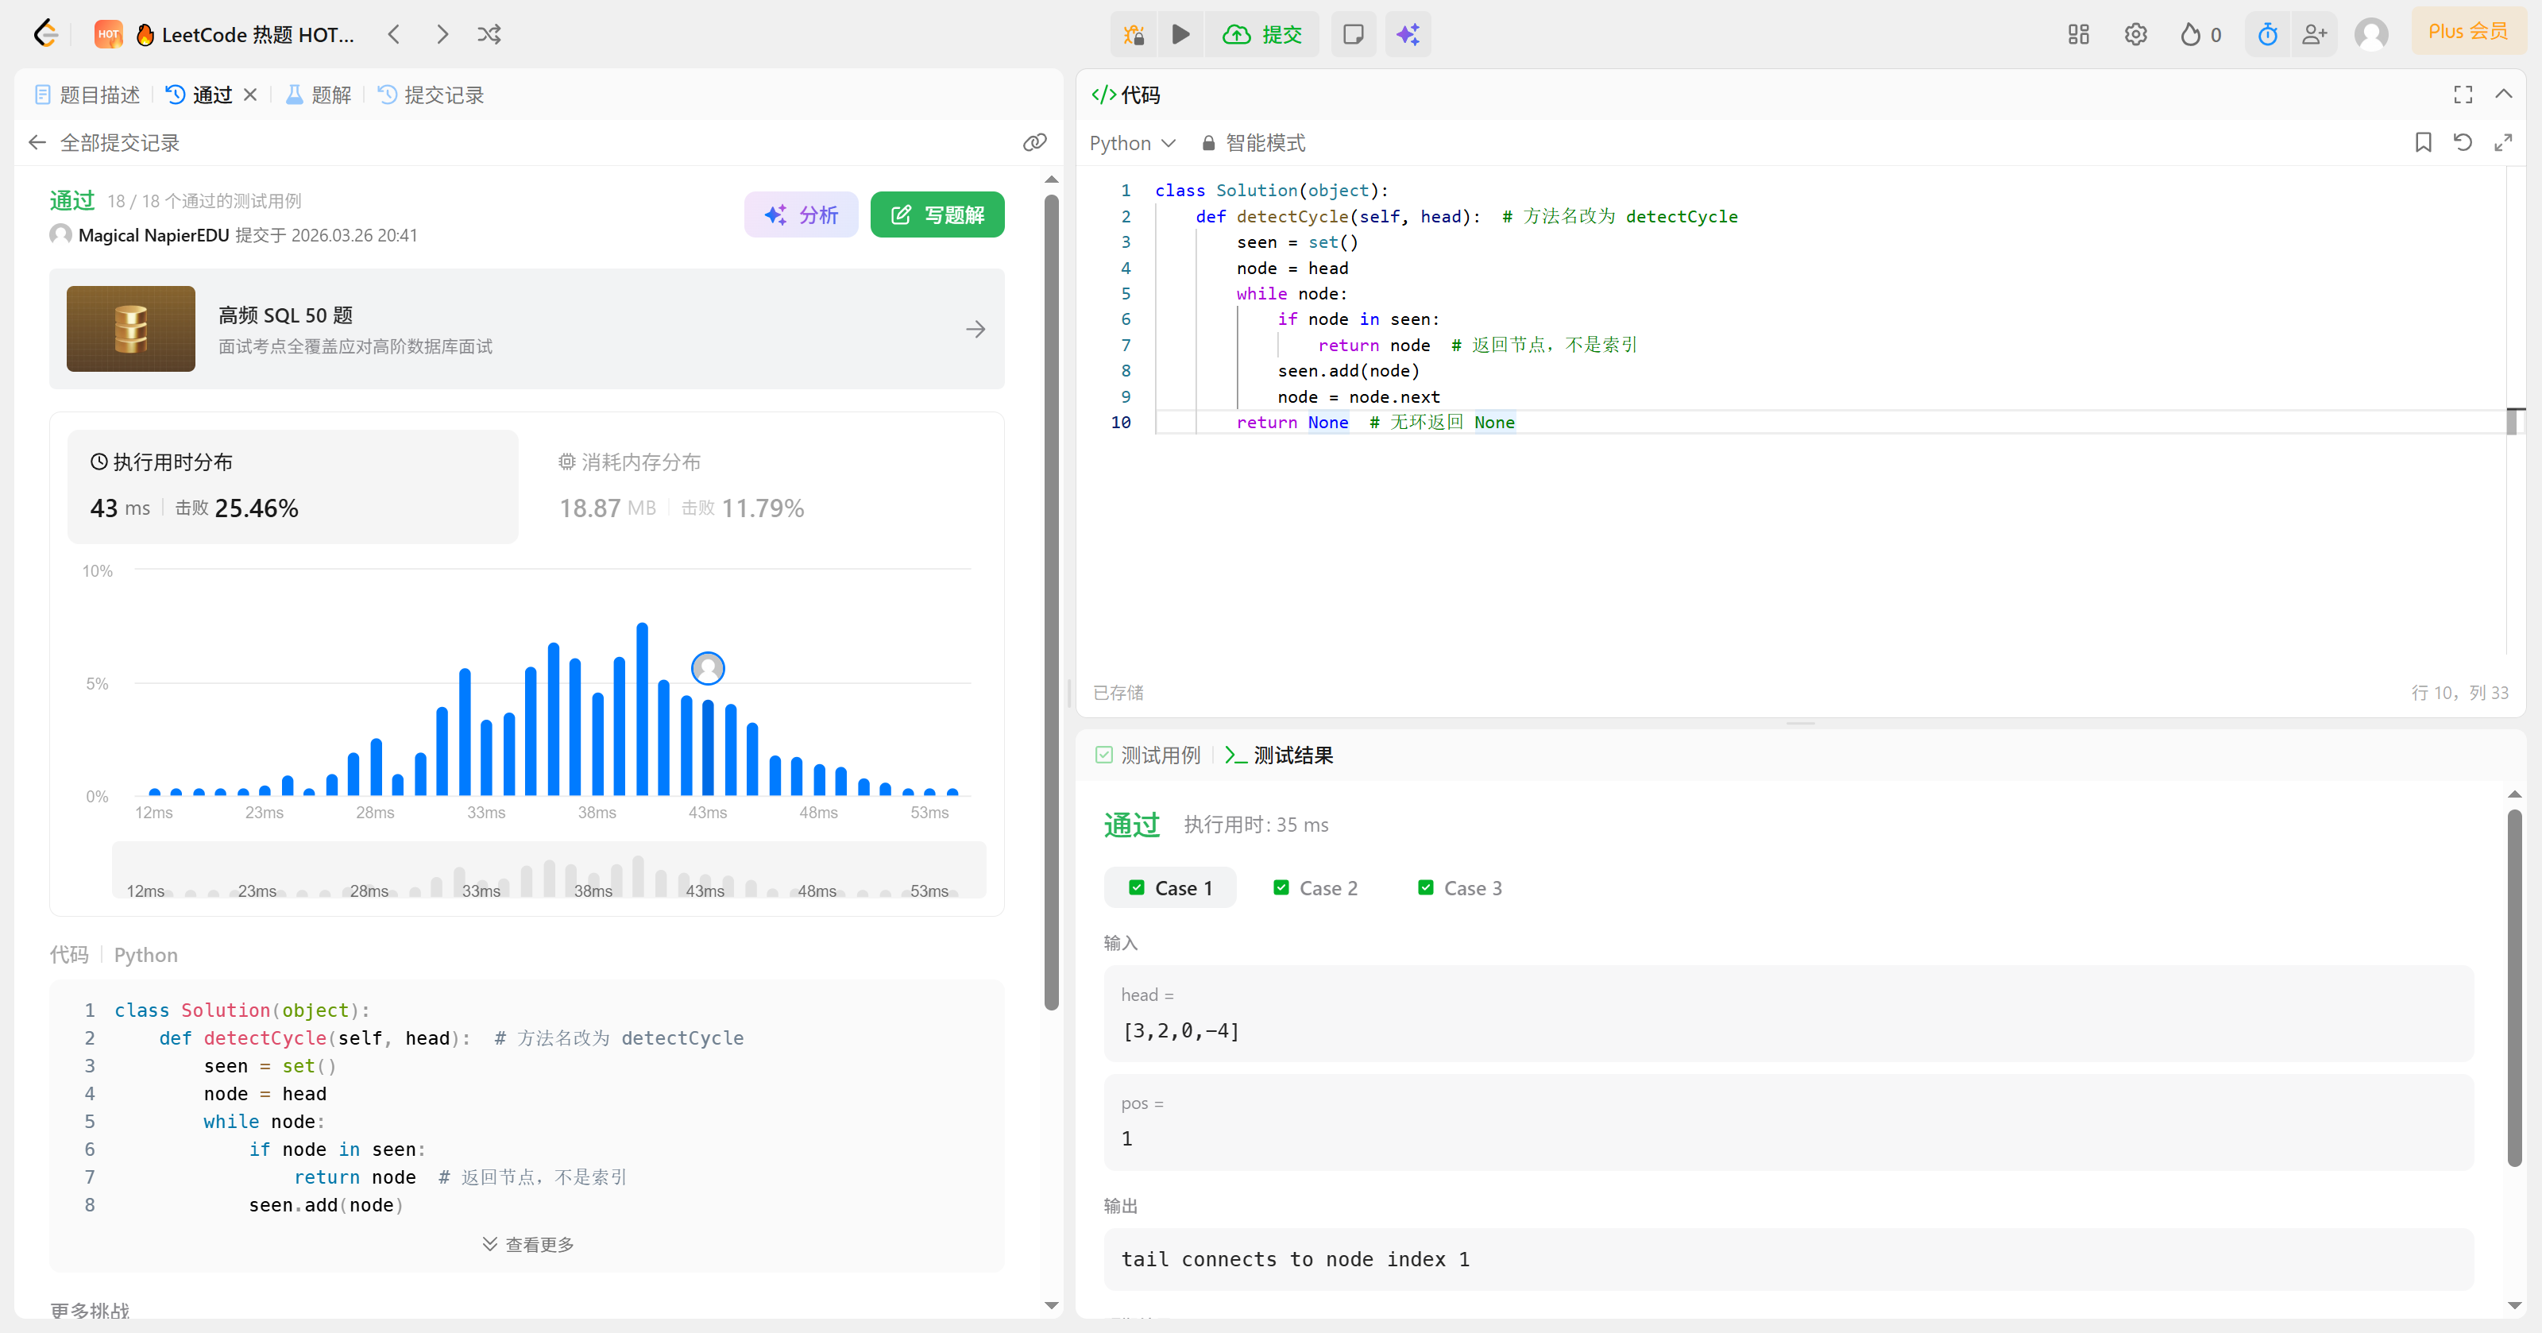2542x1333 pixels.
Task: Select the Case 2 test tab
Action: [1315, 888]
